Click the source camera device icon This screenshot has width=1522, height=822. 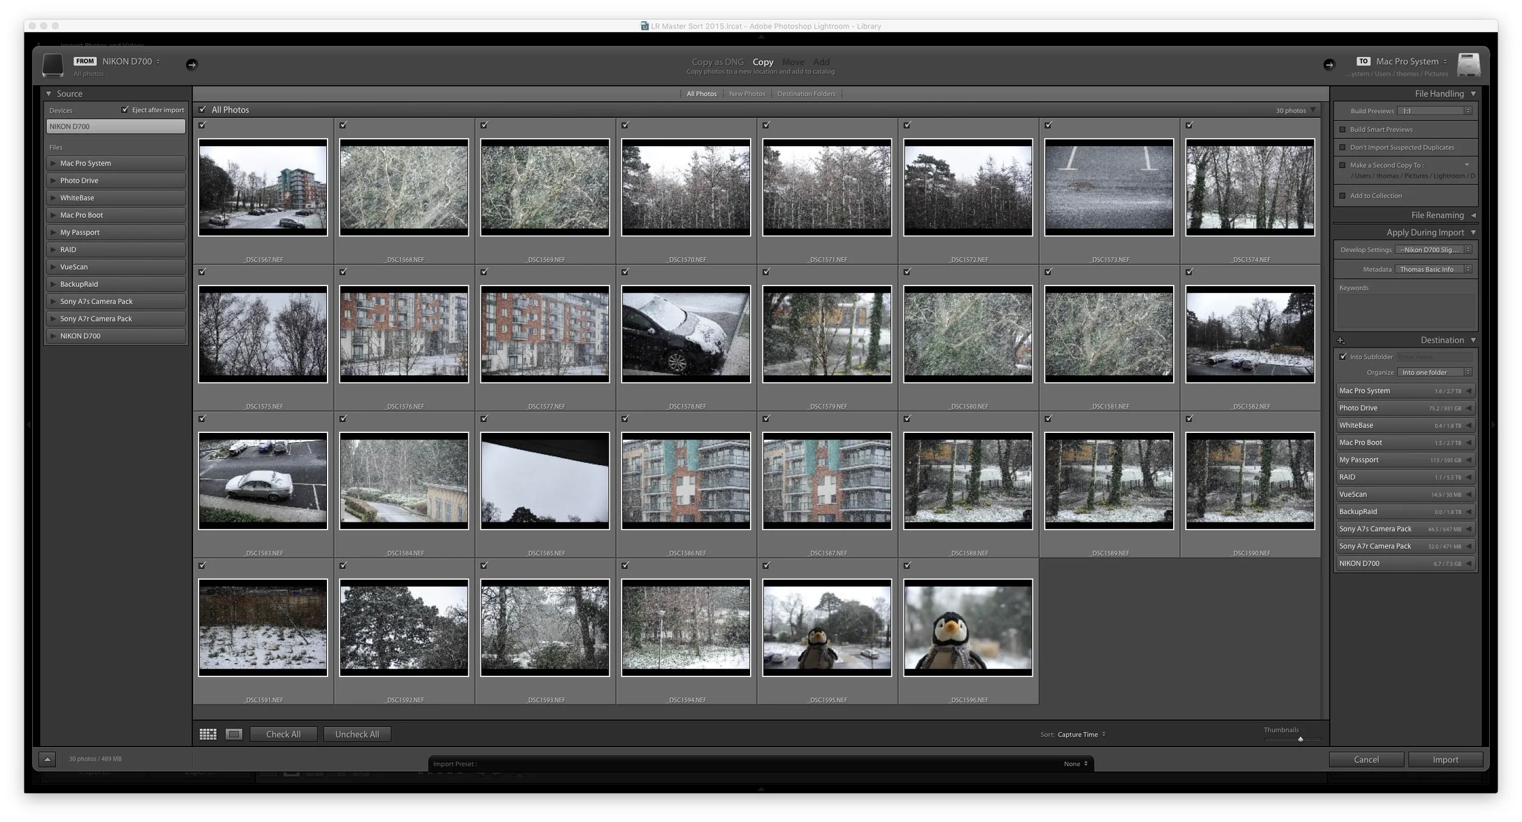[x=53, y=65]
